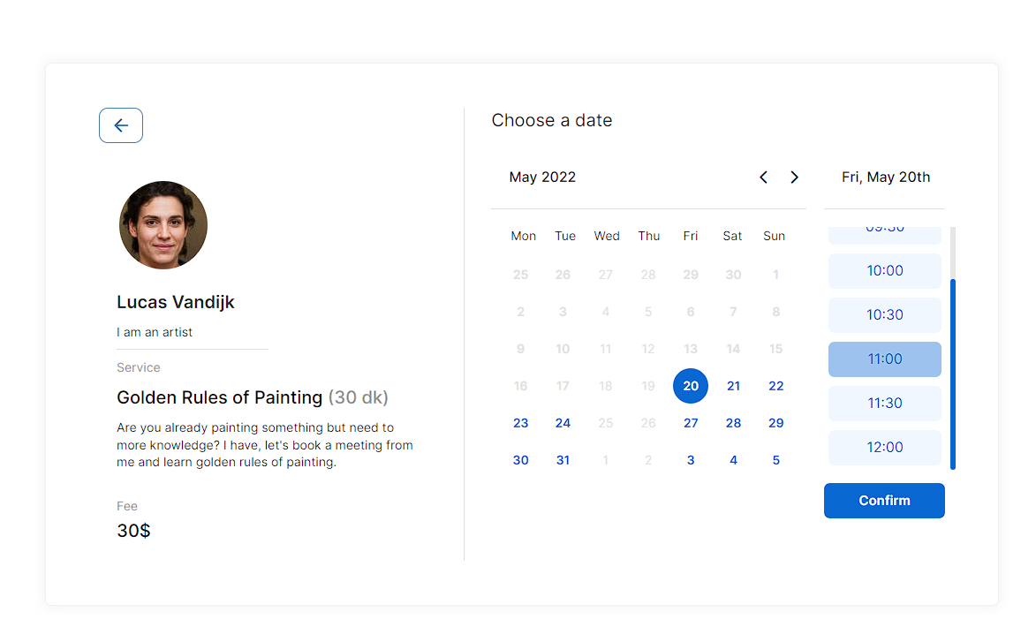Go to previous month chevron

(763, 177)
